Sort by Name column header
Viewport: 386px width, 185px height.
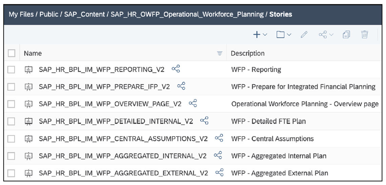(33, 54)
